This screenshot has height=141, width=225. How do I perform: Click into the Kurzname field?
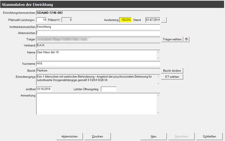pos(98,64)
